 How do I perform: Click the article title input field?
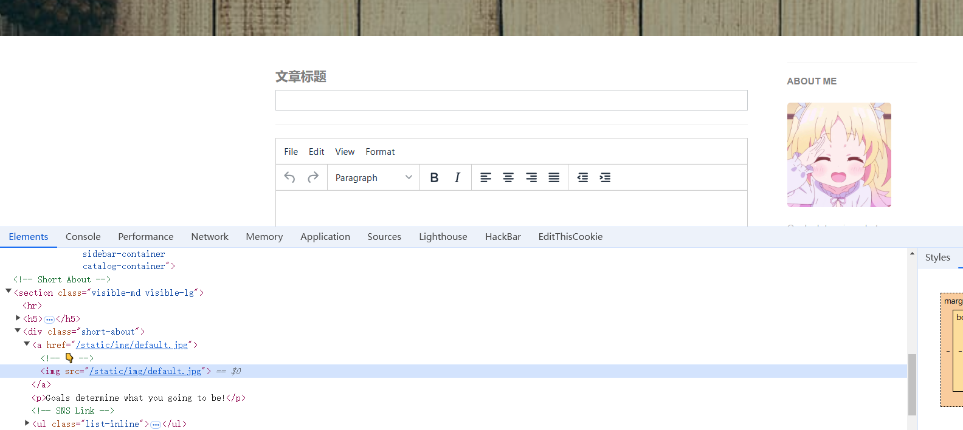click(x=511, y=100)
